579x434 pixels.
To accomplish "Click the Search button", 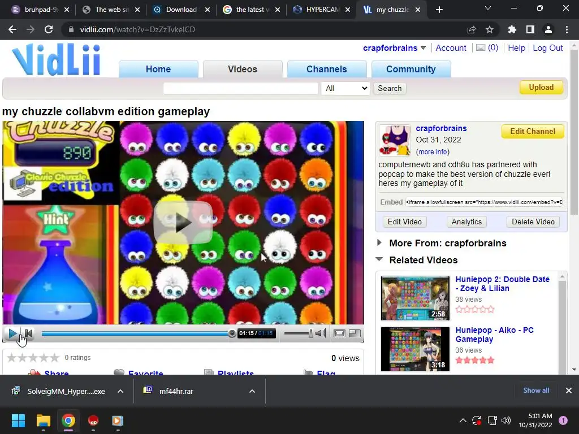I will (390, 88).
